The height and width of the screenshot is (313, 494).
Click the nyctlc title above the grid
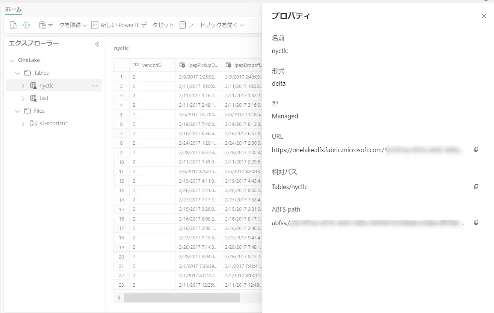(x=121, y=48)
